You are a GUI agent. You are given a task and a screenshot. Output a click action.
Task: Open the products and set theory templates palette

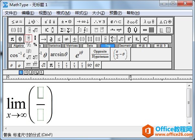(132, 30)
